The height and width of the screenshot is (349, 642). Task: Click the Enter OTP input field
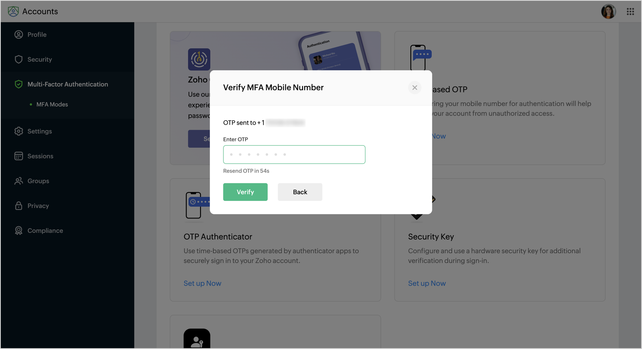(294, 155)
